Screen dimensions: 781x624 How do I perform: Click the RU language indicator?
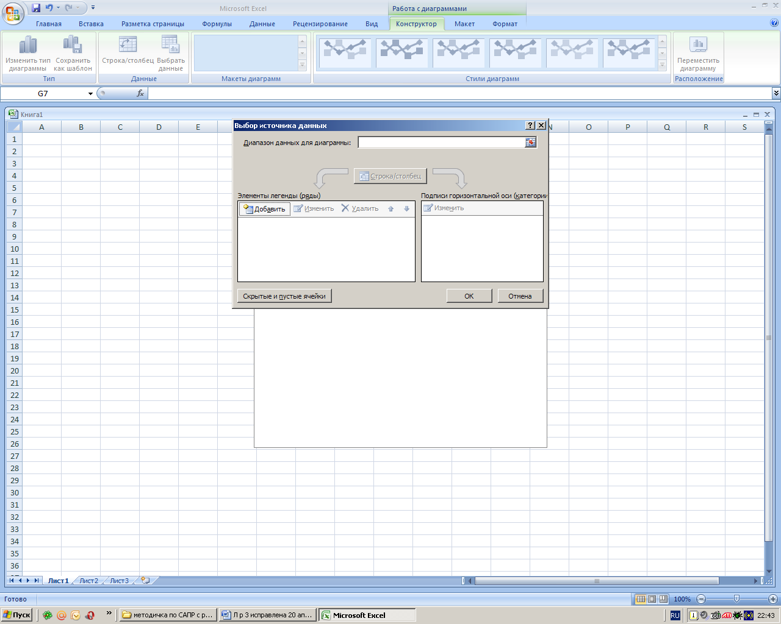pyautogui.click(x=675, y=615)
